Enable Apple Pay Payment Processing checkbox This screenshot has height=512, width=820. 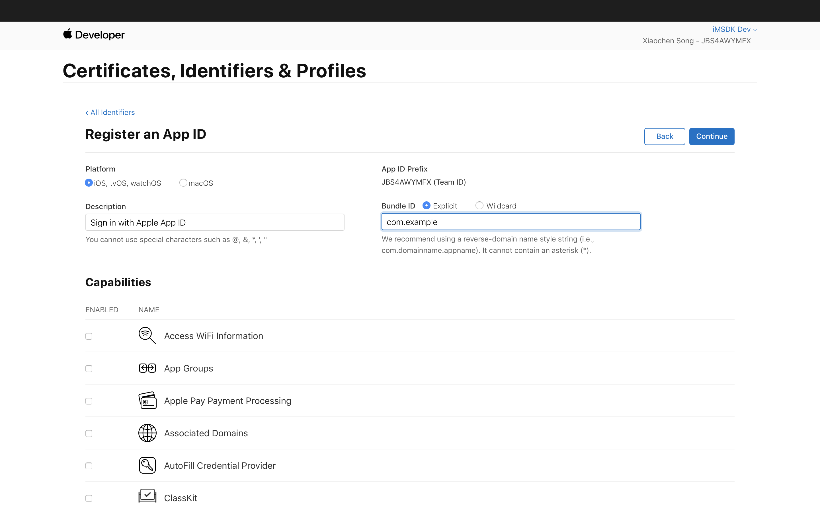point(89,401)
